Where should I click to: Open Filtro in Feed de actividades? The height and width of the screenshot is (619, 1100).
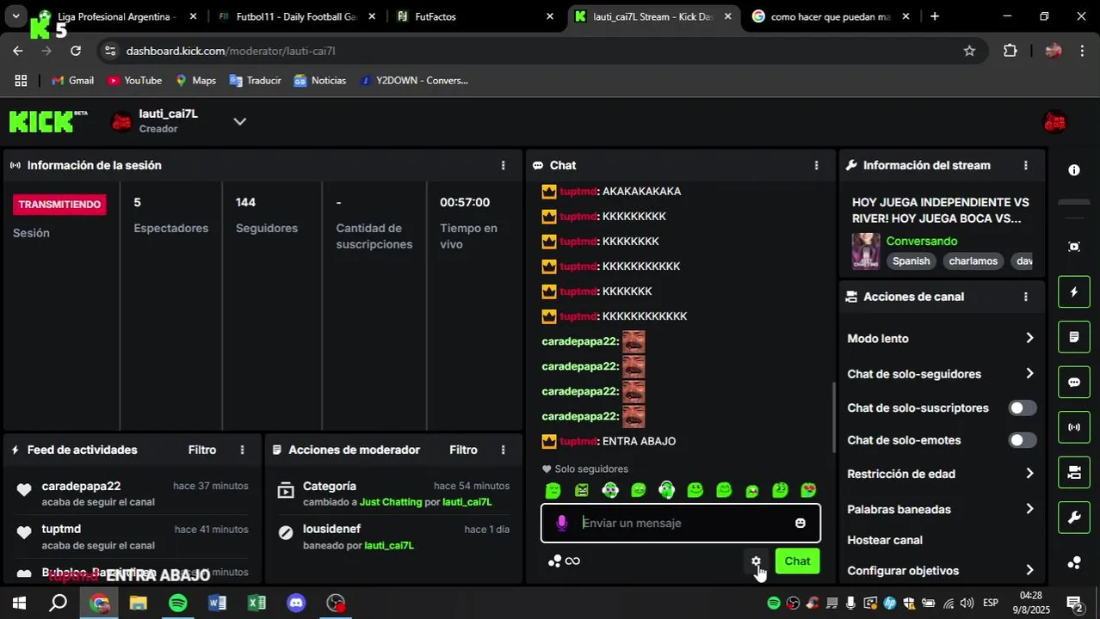[202, 450]
